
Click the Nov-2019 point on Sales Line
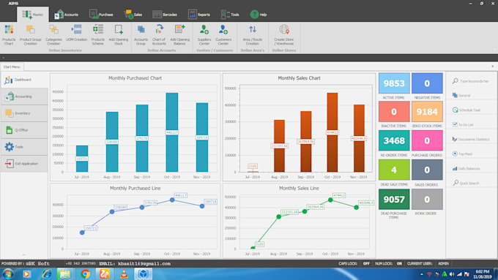(357, 208)
